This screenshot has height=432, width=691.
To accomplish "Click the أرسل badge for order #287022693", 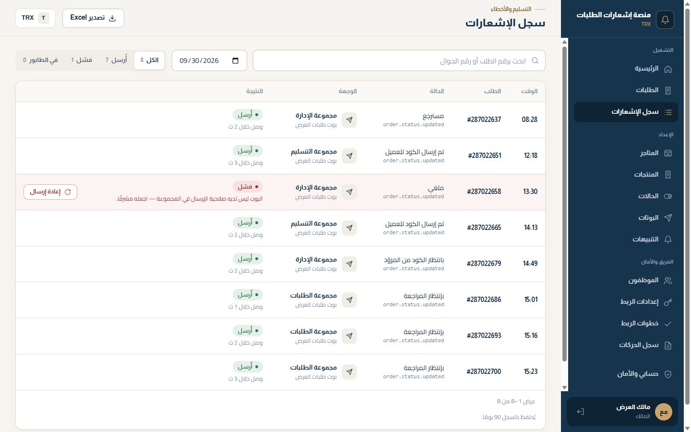I will coord(248,331).
